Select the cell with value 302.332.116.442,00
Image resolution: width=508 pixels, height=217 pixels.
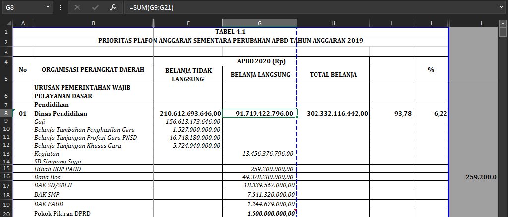[333, 113]
